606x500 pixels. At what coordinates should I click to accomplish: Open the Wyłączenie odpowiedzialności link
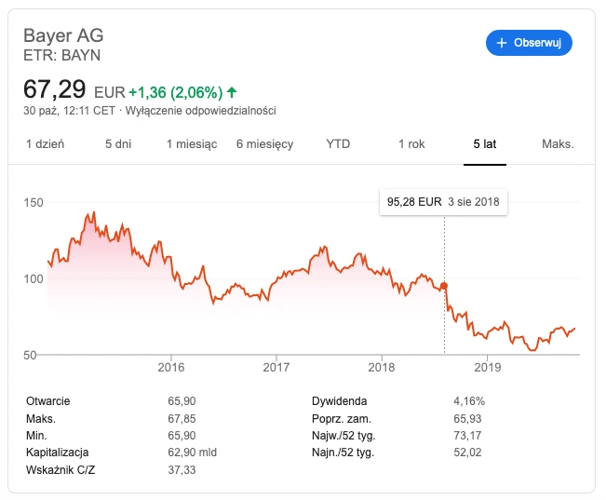(200, 111)
